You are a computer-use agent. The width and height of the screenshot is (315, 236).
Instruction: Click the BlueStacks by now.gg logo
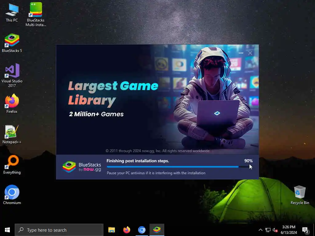(x=82, y=167)
